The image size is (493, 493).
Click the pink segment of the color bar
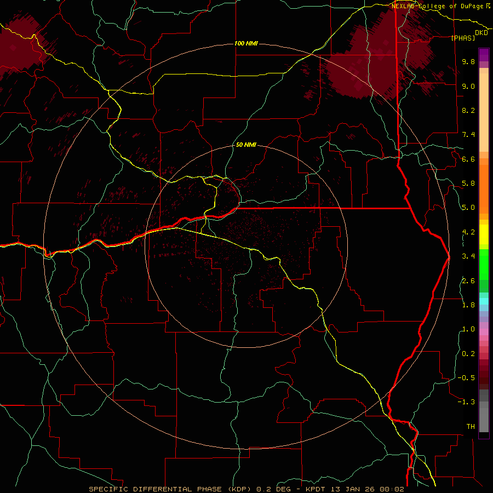coord(484,332)
